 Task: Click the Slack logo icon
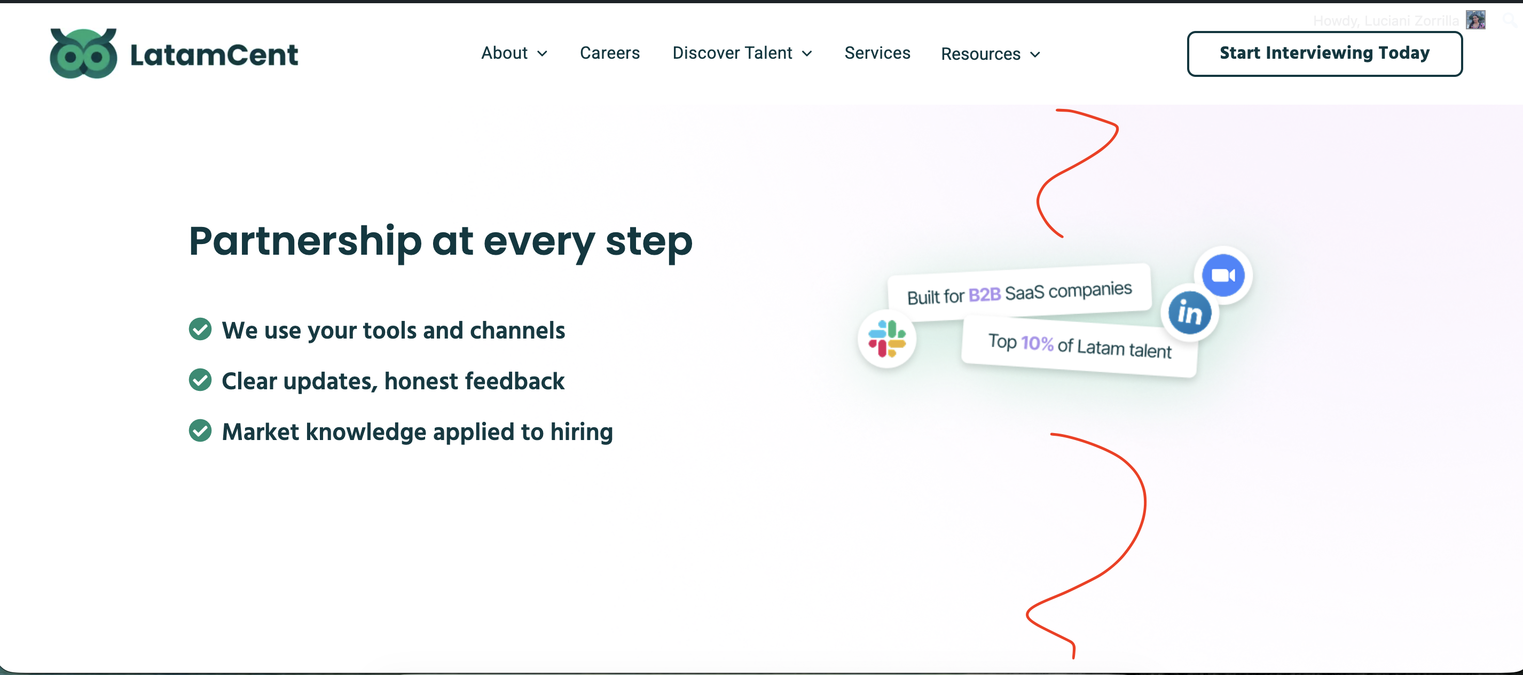click(887, 339)
